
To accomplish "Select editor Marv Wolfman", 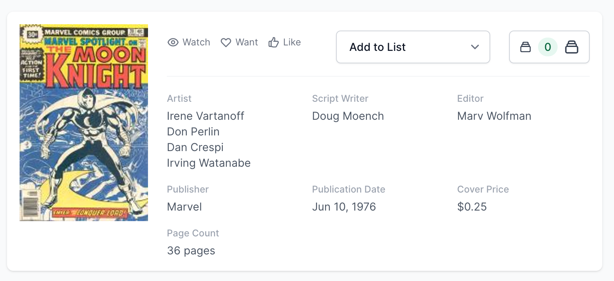I will click(x=494, y=116).
